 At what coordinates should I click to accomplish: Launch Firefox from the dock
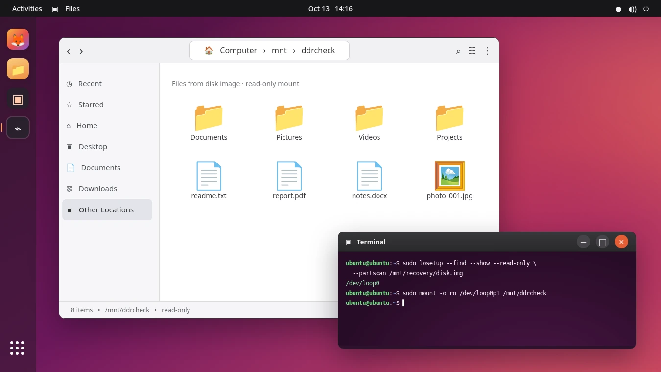pyautogui.click(x=18, y=40)
